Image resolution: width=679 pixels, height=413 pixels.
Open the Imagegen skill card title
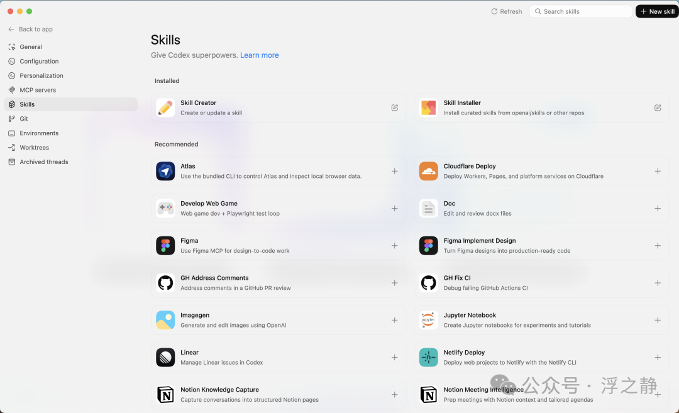[x=195, y=315]
